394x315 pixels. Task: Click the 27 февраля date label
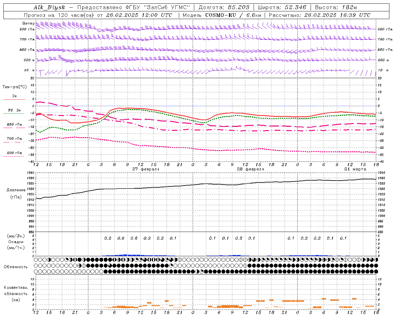(146, 169)
